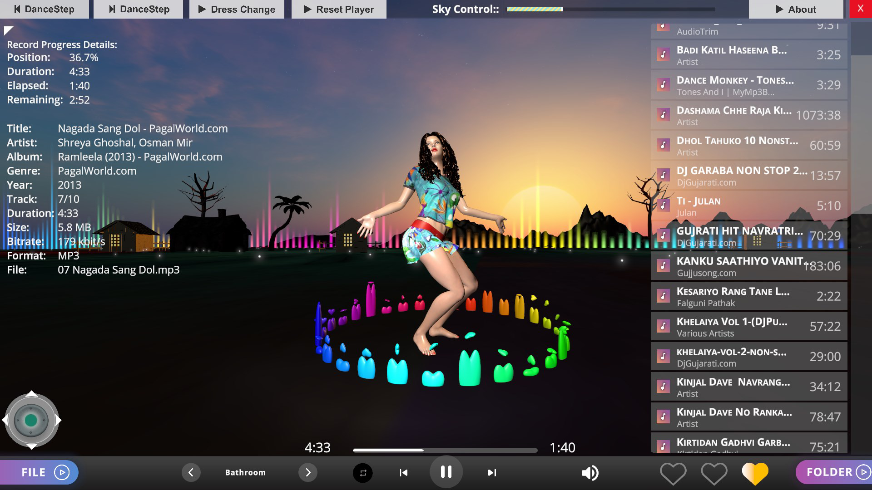
Task: Skip to the previous track
Action: pyautogui.click(x=403, y=473)
